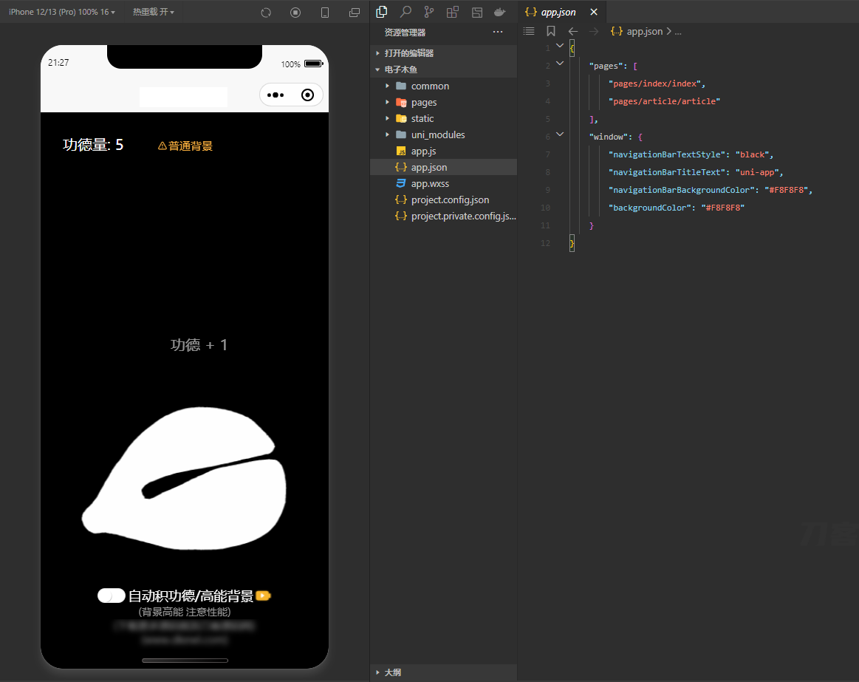The height and width of the screenshot is (682, 859).
Task: Open project.config.json file
Action: (444, 200)
